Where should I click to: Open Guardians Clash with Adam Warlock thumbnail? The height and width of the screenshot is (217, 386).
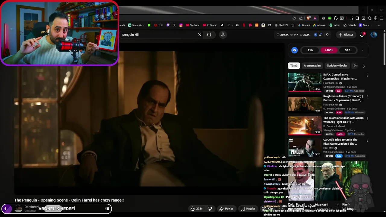tap(305, 125)
